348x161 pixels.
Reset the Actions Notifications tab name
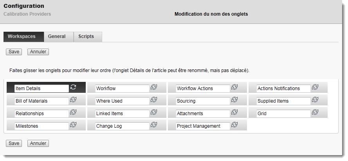[x=315, y=87]
